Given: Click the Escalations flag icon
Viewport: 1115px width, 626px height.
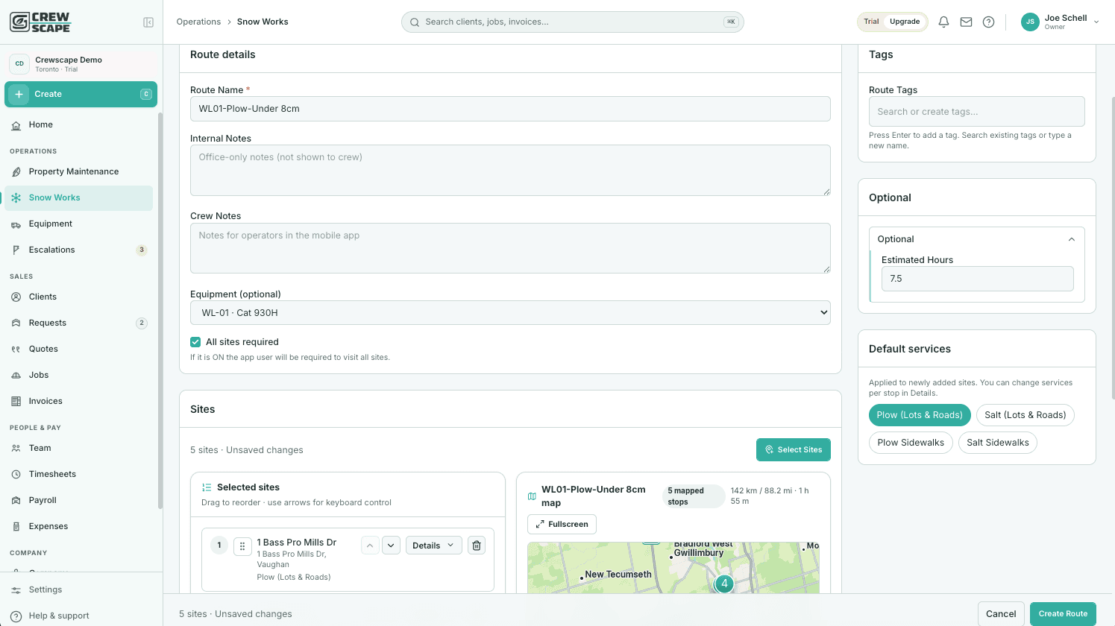Looking at the screenshot, I should coord(16,250).
